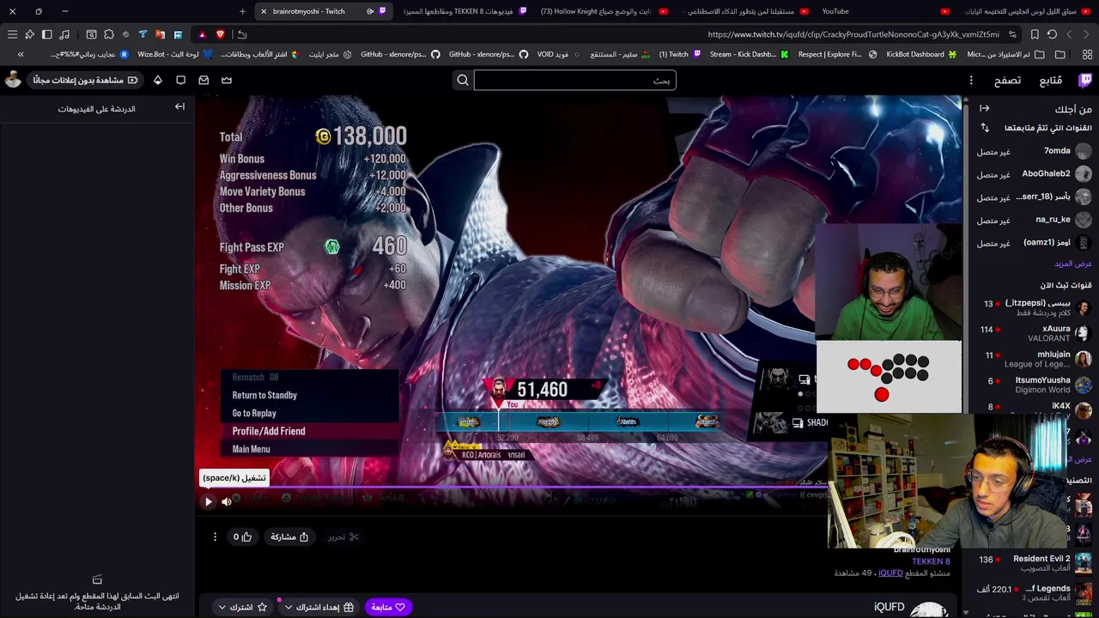Mute the Twitch tab audio icon
Viewport: 1099px width, 618px height.
370,11
